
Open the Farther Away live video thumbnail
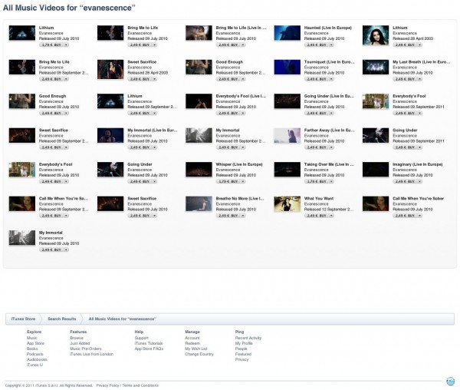[x=287, y=135]
